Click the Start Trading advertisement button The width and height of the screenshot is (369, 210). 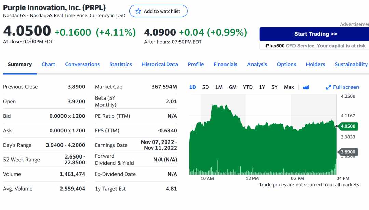pos(315,34)
